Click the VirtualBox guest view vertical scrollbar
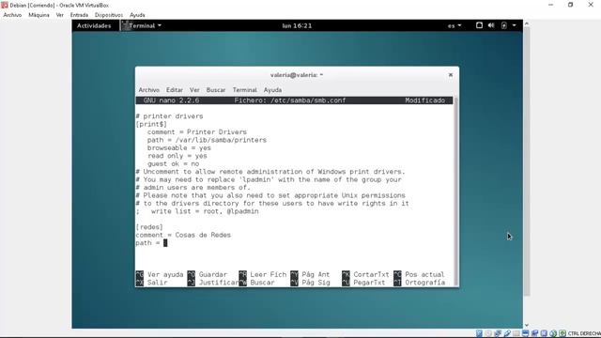Screen dimensions: 601x338 (x=527, y=161)
